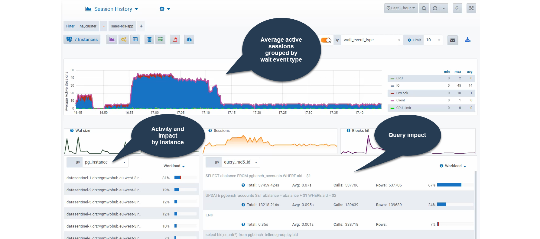
Task: Click the blue database stack icon
Action: click(x=149, y=40)
